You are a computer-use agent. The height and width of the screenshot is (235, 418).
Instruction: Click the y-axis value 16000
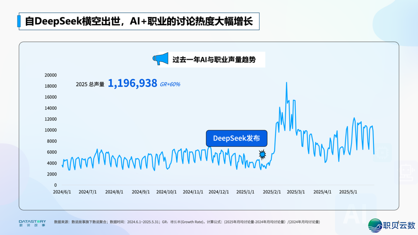point(51,97)
